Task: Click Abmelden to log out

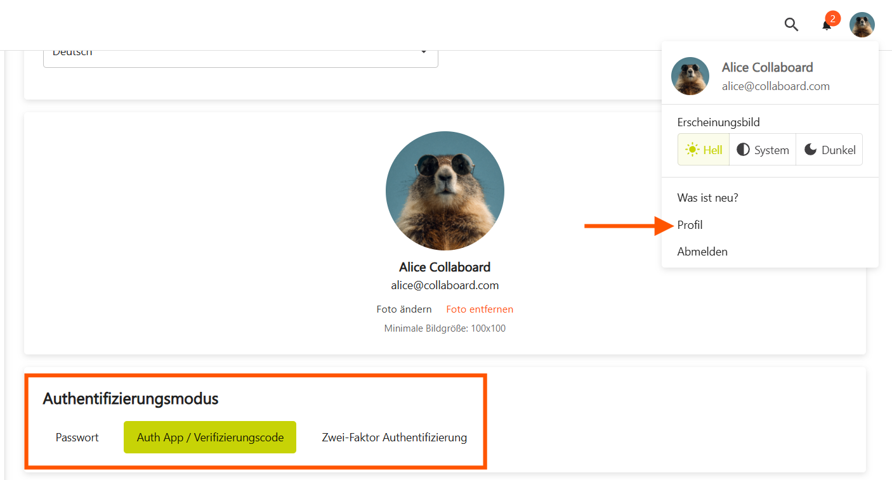Action: pyautogui.click(x=702, y=252)
